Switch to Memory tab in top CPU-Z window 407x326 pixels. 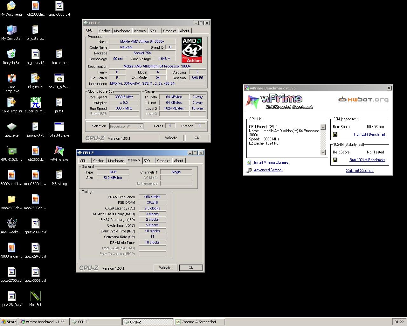[140, 31]
